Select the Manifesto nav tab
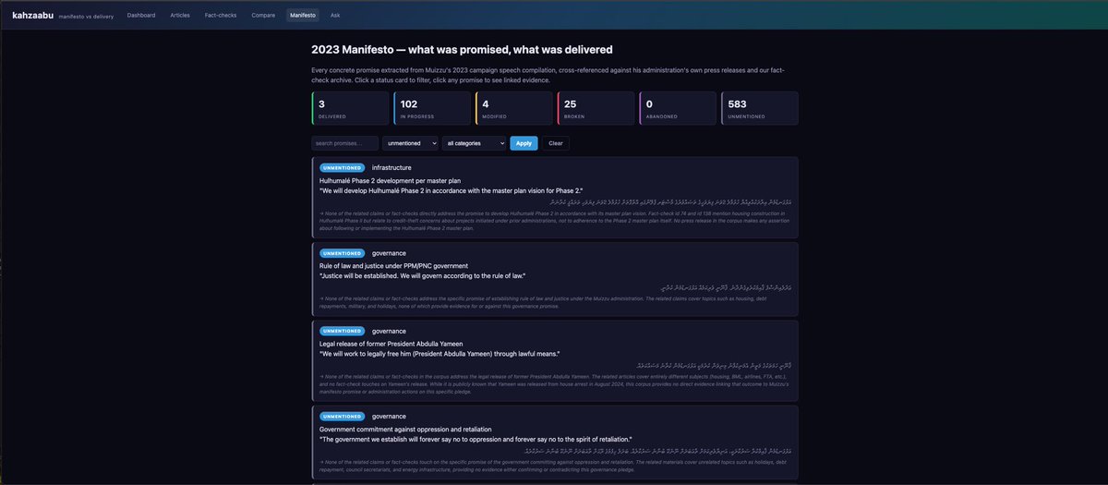 click(302, 16)
